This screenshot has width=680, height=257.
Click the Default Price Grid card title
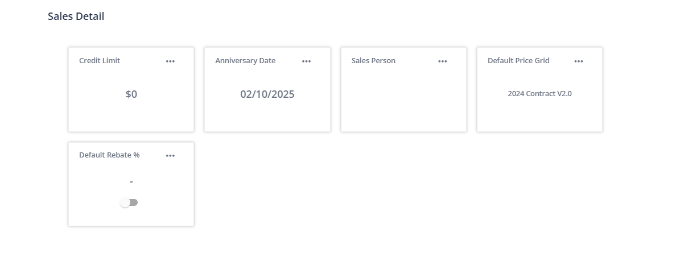click(x=518, y=61)
